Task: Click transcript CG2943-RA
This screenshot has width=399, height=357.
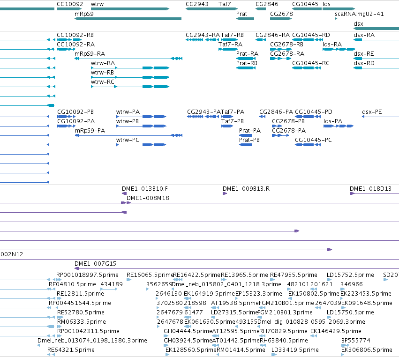Action: click(202, 40)
